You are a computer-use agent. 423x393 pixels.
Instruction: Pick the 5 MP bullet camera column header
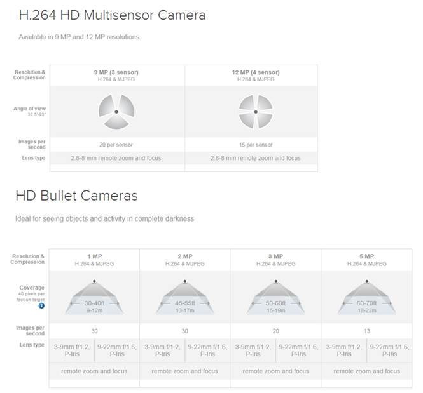pos(366,260)
